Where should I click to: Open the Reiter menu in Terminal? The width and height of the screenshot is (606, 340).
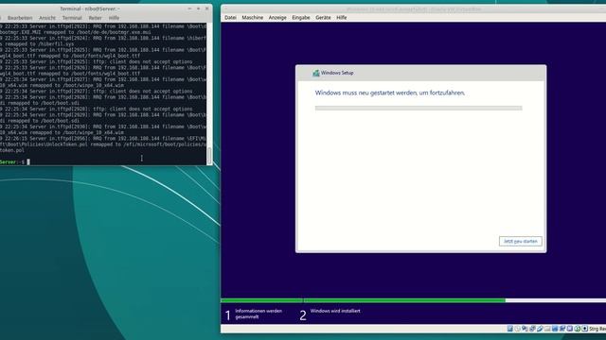coord(95,18)
